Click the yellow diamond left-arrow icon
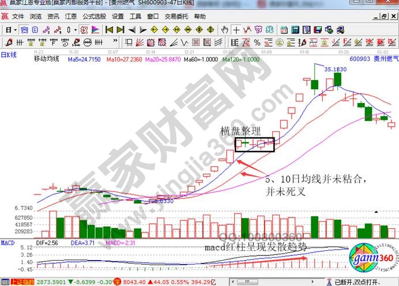399x286 pixels. point(155,29)
